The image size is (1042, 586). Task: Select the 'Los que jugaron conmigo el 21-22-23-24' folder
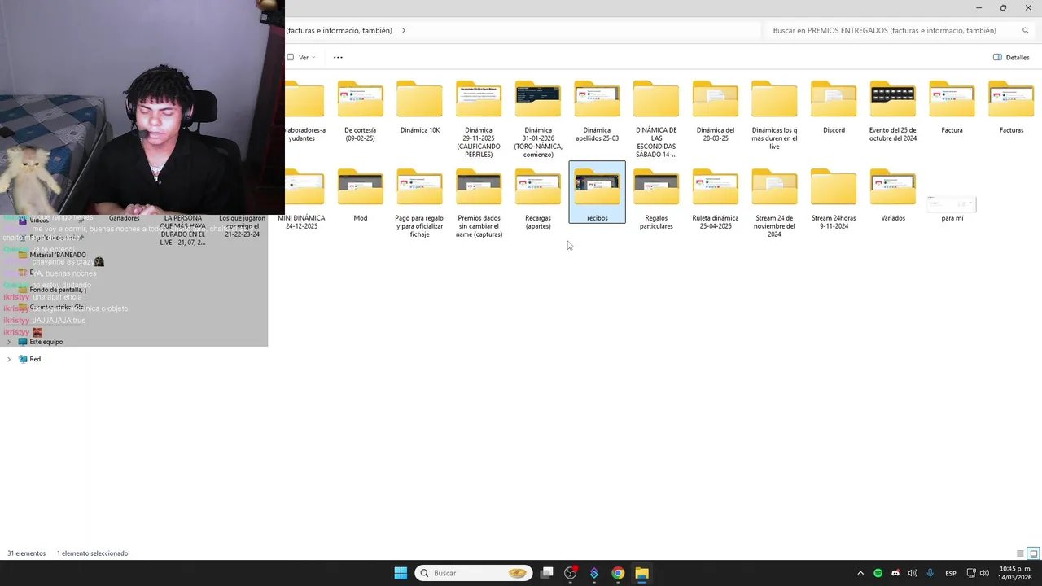(242, 226)
